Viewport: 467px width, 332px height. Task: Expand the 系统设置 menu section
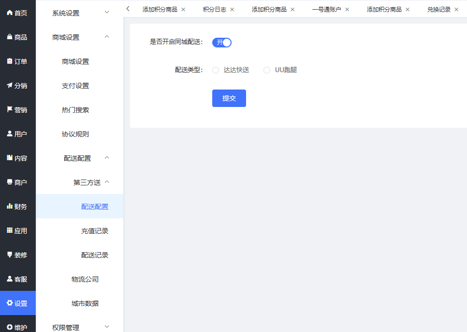pos(80,13)
